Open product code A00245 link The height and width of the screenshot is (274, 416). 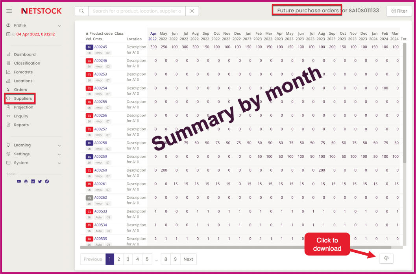click(x=100, y=47)
